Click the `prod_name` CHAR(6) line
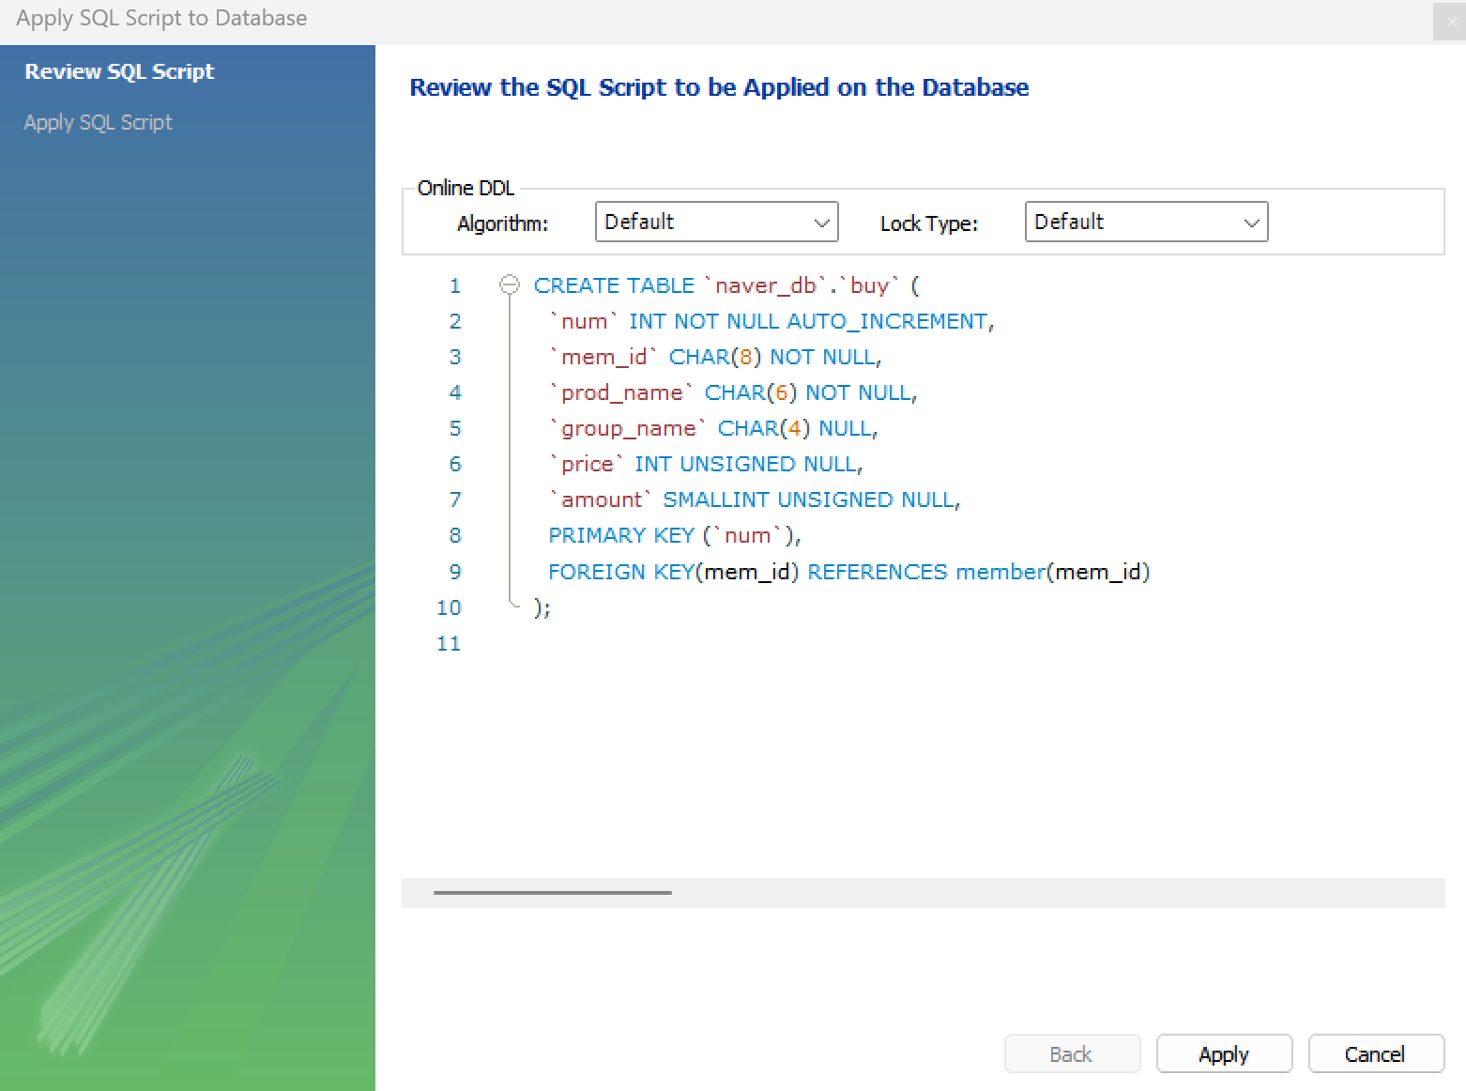The height and width of the screenshot is (1091, 1466). coord(733,392)
